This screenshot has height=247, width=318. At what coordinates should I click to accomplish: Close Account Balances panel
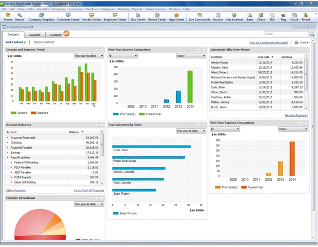tap(102, 125)
